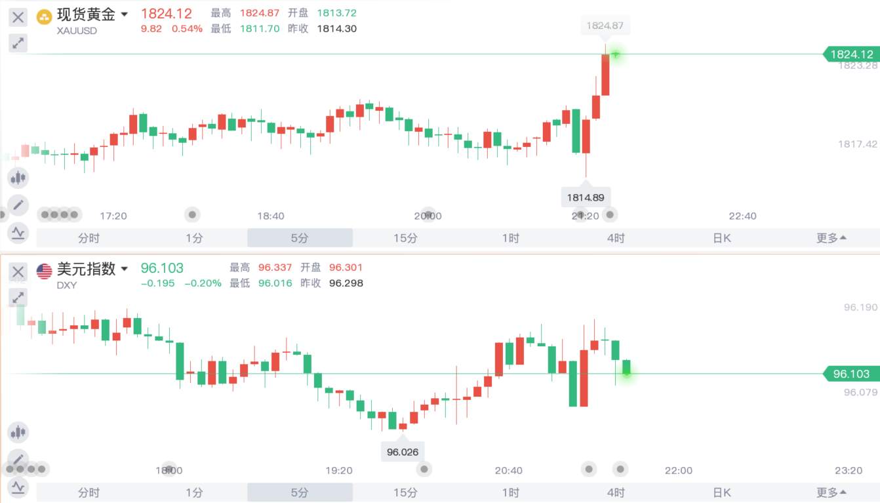The height and width of the screenshot is (503, 880).
Task: Open indicators tool on gold chart
Action: click(18, 232)
